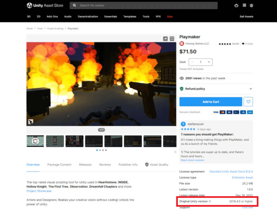Click the Unity Asset Store logo
This screenshot has width=277, height=210.
(45, 5)
